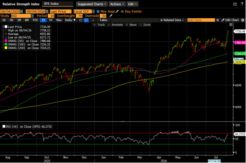Activate the Zoom tool
The width and height of the screenshot is (246, 163).
point(145,25)
